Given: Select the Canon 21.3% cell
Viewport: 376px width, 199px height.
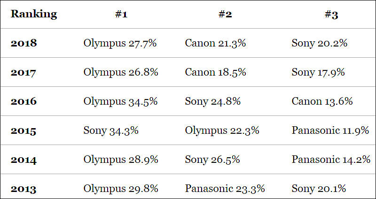Looking at the screenshot, I should click(x=215, y=43).
